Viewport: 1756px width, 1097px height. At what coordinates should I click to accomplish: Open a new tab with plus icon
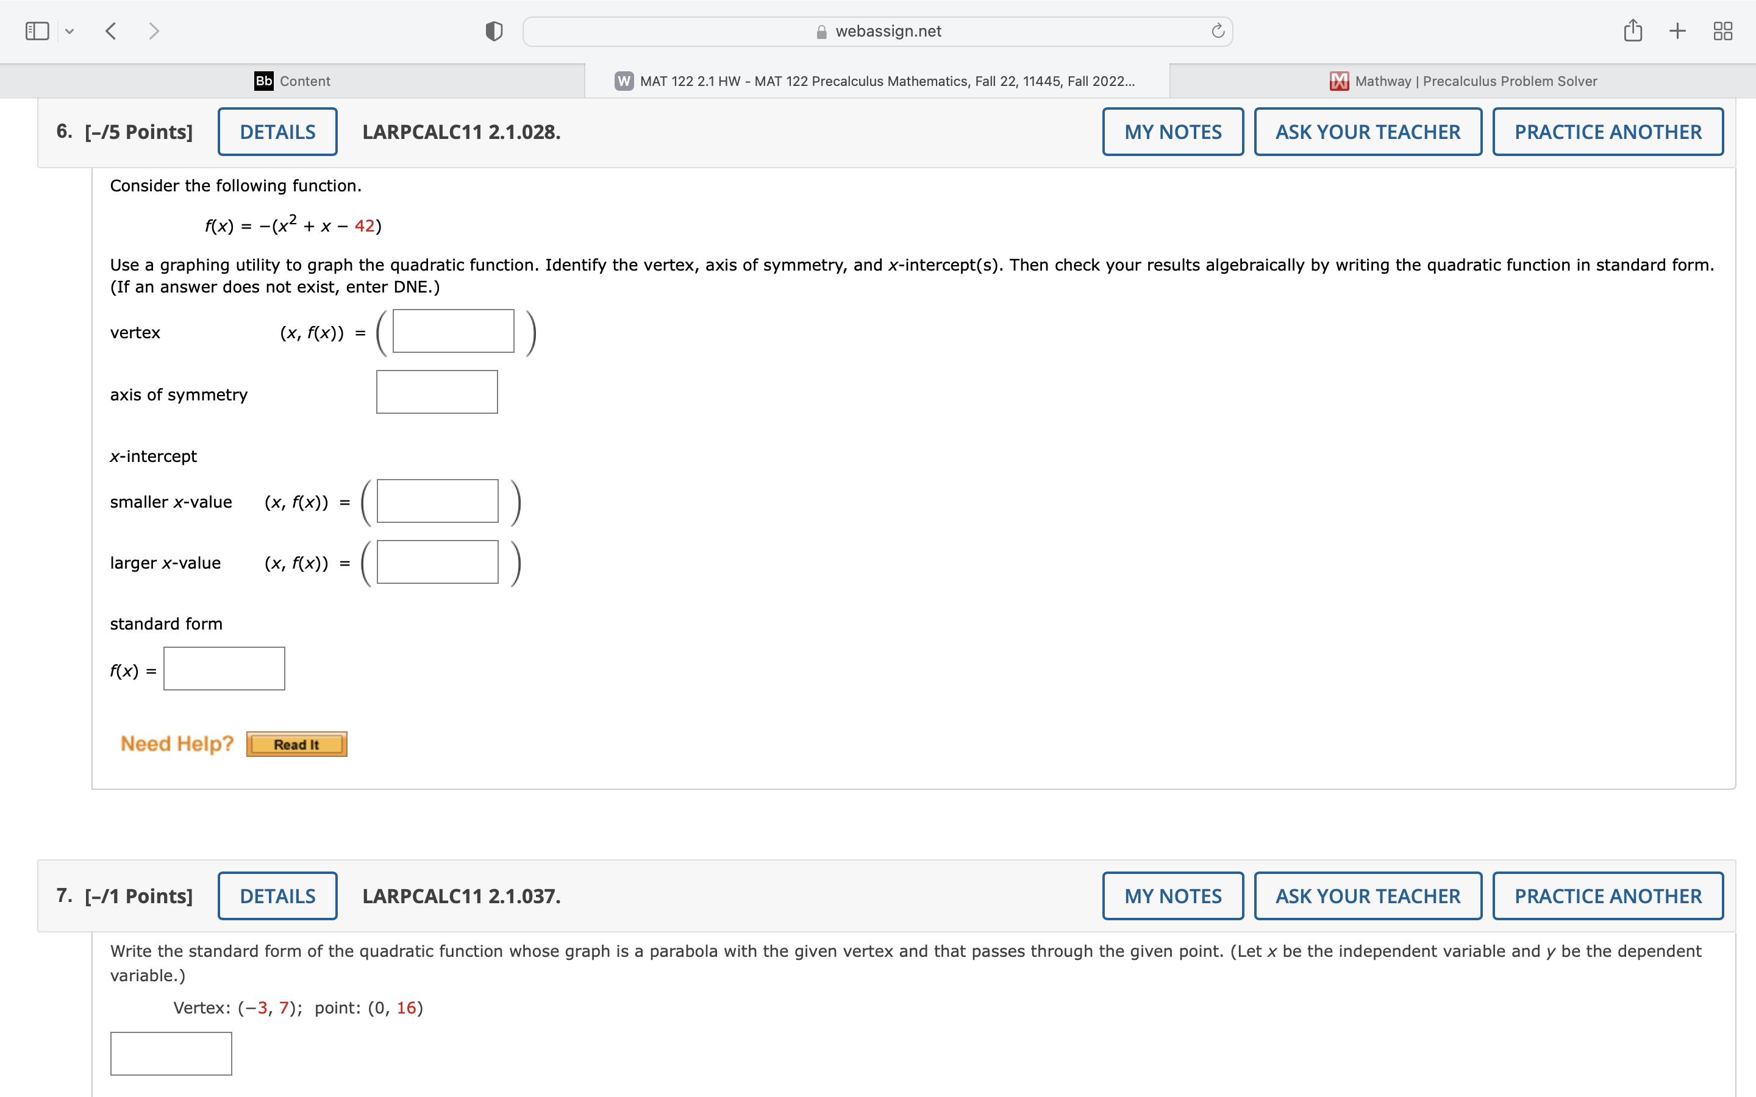[x=1677, y=31]
